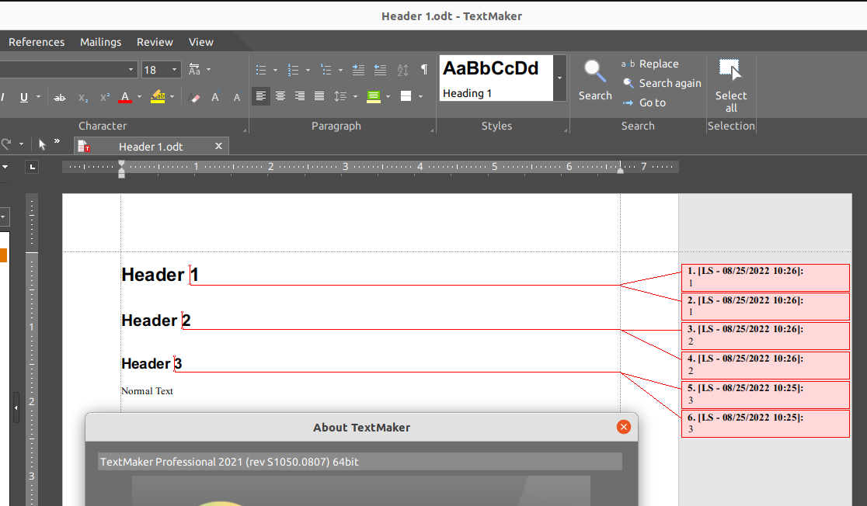Click the Search magnifier icon

click(595, 72)
